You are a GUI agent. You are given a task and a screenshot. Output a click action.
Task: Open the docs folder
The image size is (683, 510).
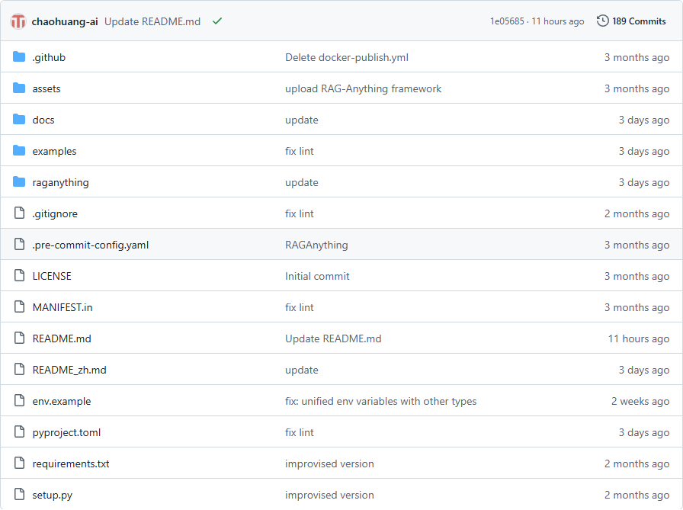[43, 120]
